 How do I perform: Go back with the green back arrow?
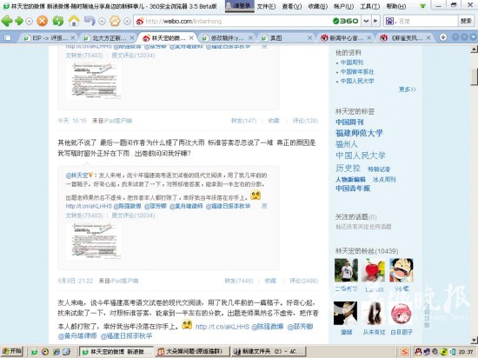click(7, 21)
